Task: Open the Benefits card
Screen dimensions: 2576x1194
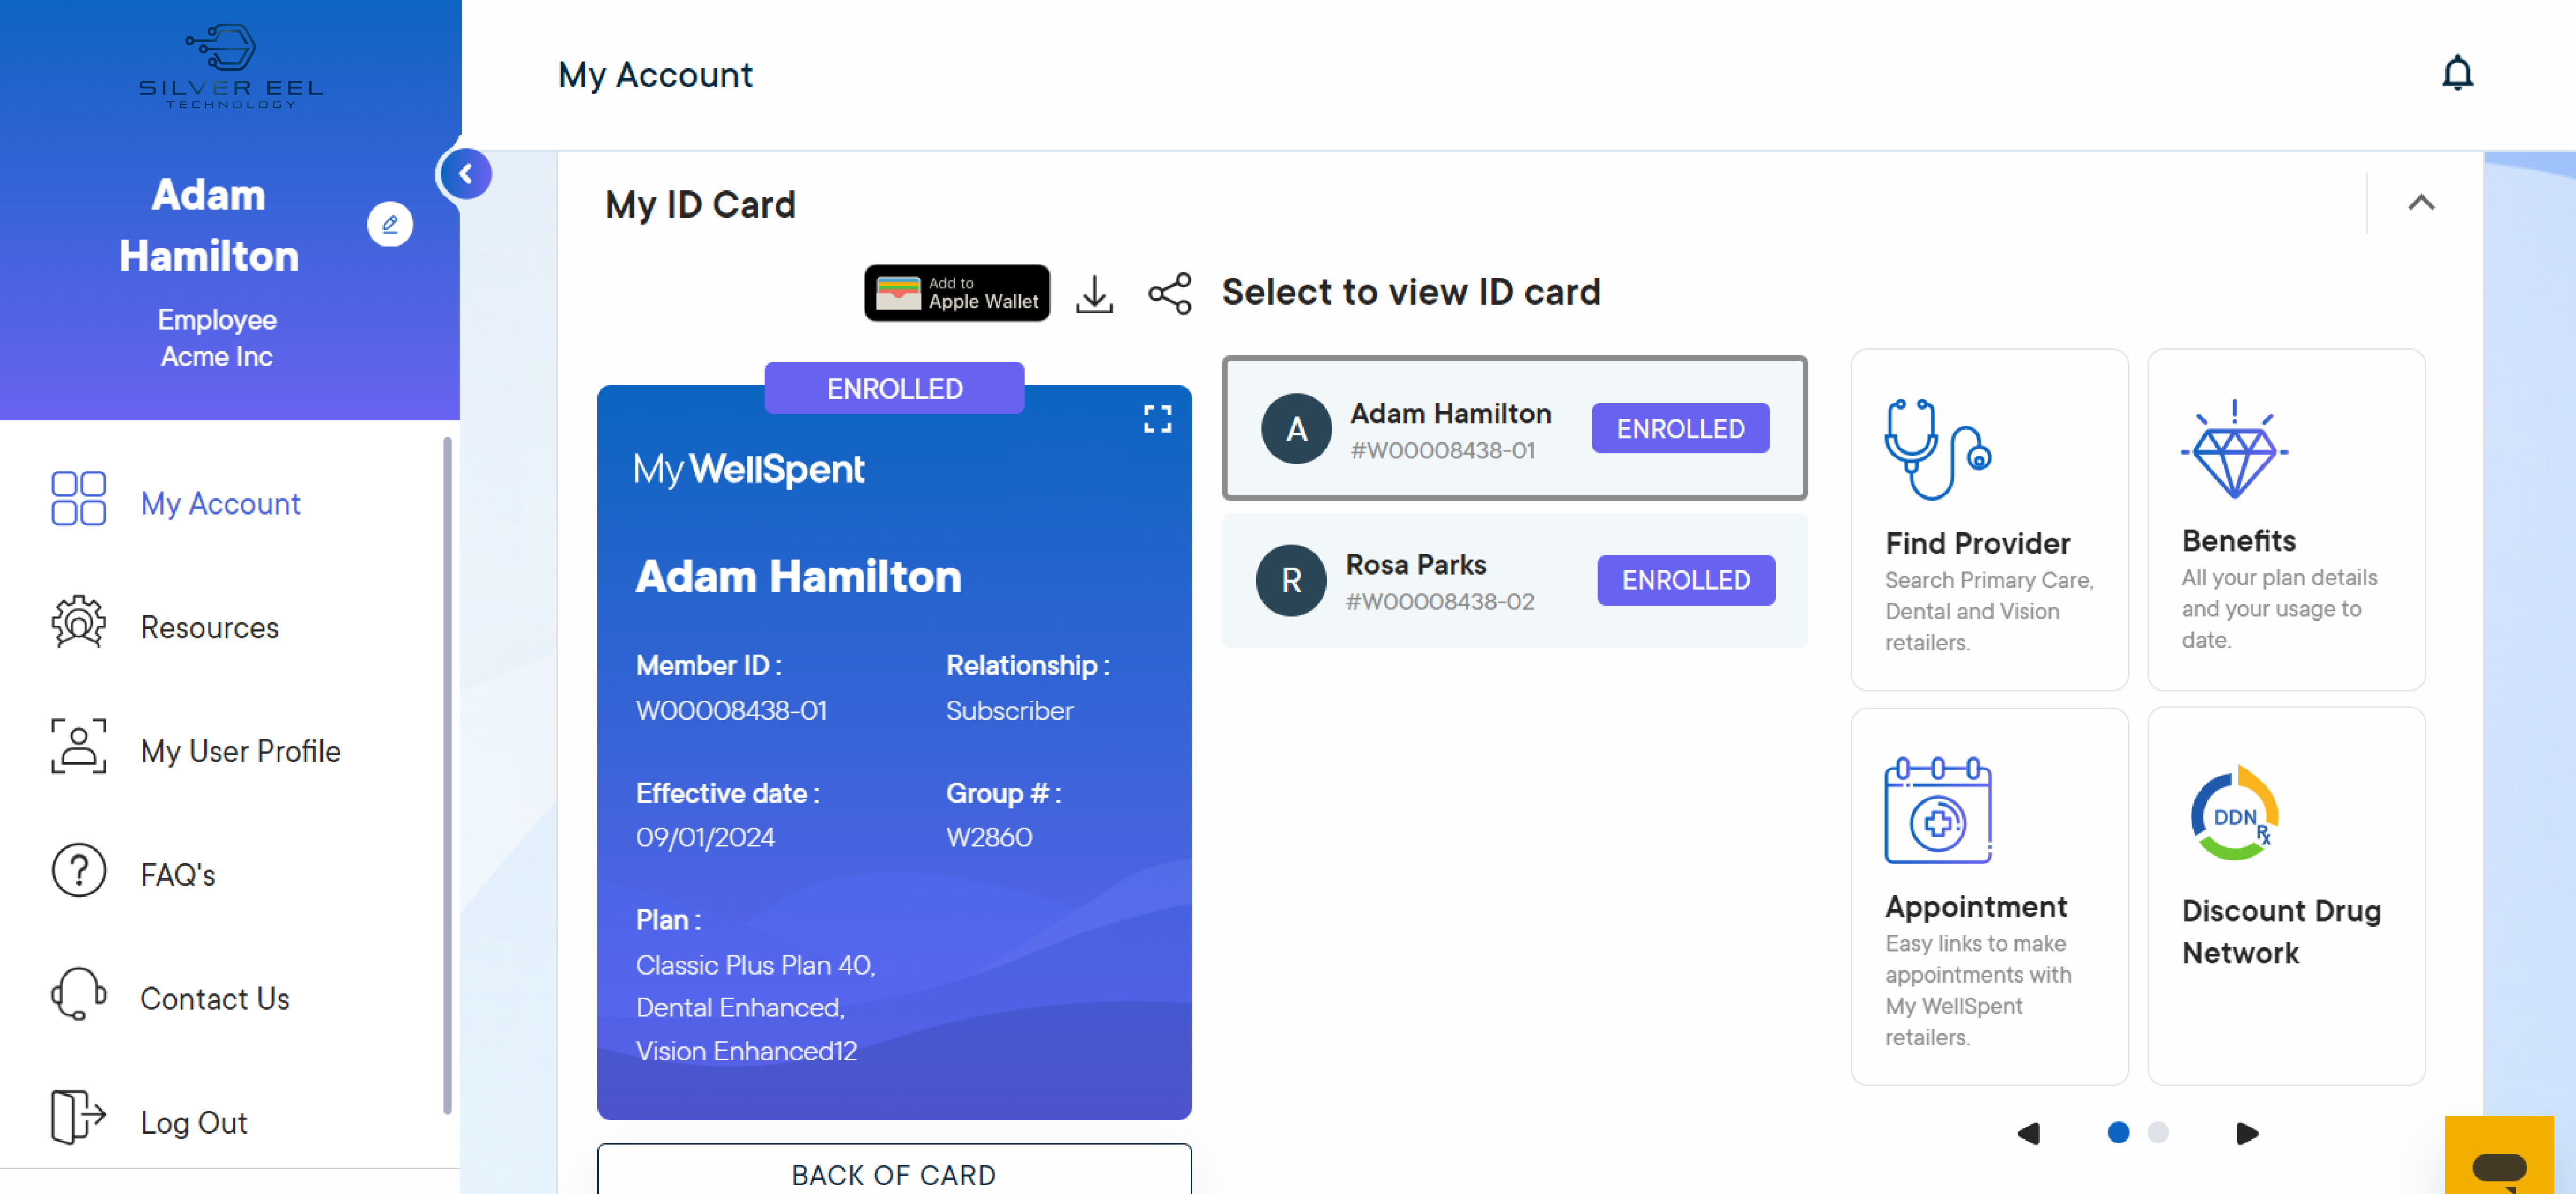Action: click(x=2286, y=520)
